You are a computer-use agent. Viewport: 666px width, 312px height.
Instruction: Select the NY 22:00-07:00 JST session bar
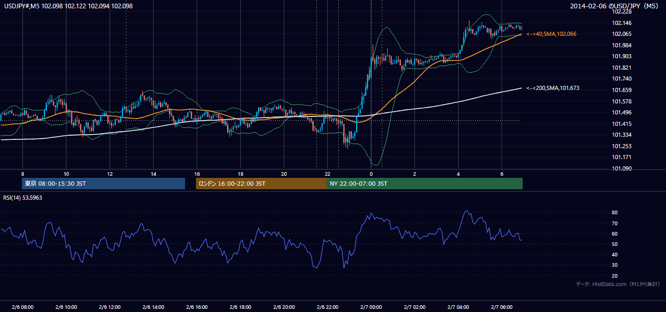pos(425,184)
